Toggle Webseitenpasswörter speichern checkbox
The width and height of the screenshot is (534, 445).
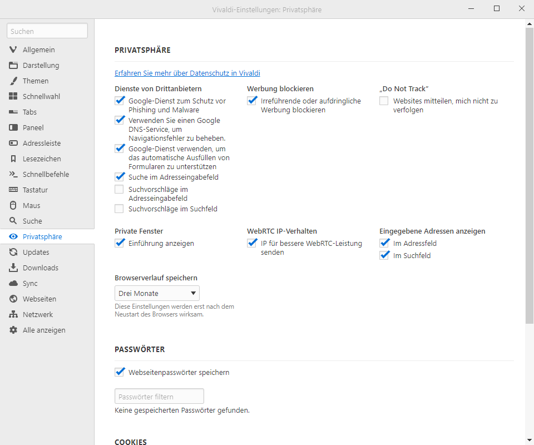click(x=120, y=372)
